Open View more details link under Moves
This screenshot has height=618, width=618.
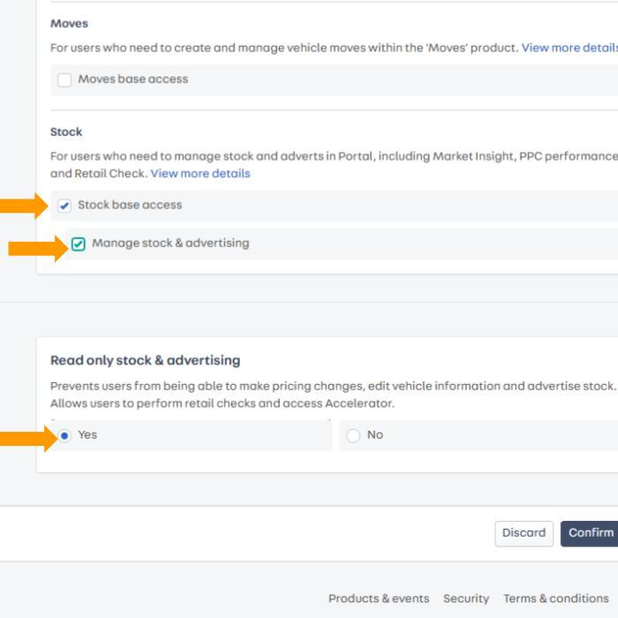pos(569,48)
